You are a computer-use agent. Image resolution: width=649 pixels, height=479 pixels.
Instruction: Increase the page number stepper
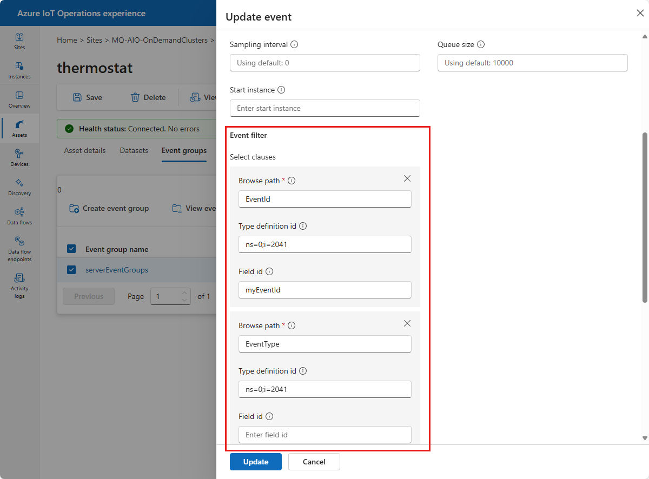tap(184, 293)
